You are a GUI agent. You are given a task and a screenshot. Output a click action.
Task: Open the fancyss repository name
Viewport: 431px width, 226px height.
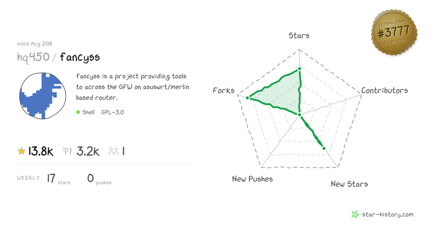[80, 57]
